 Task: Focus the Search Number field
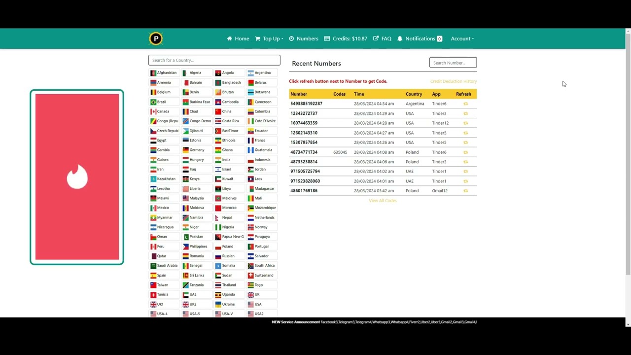pyautogui.click(x=453, y=63)
